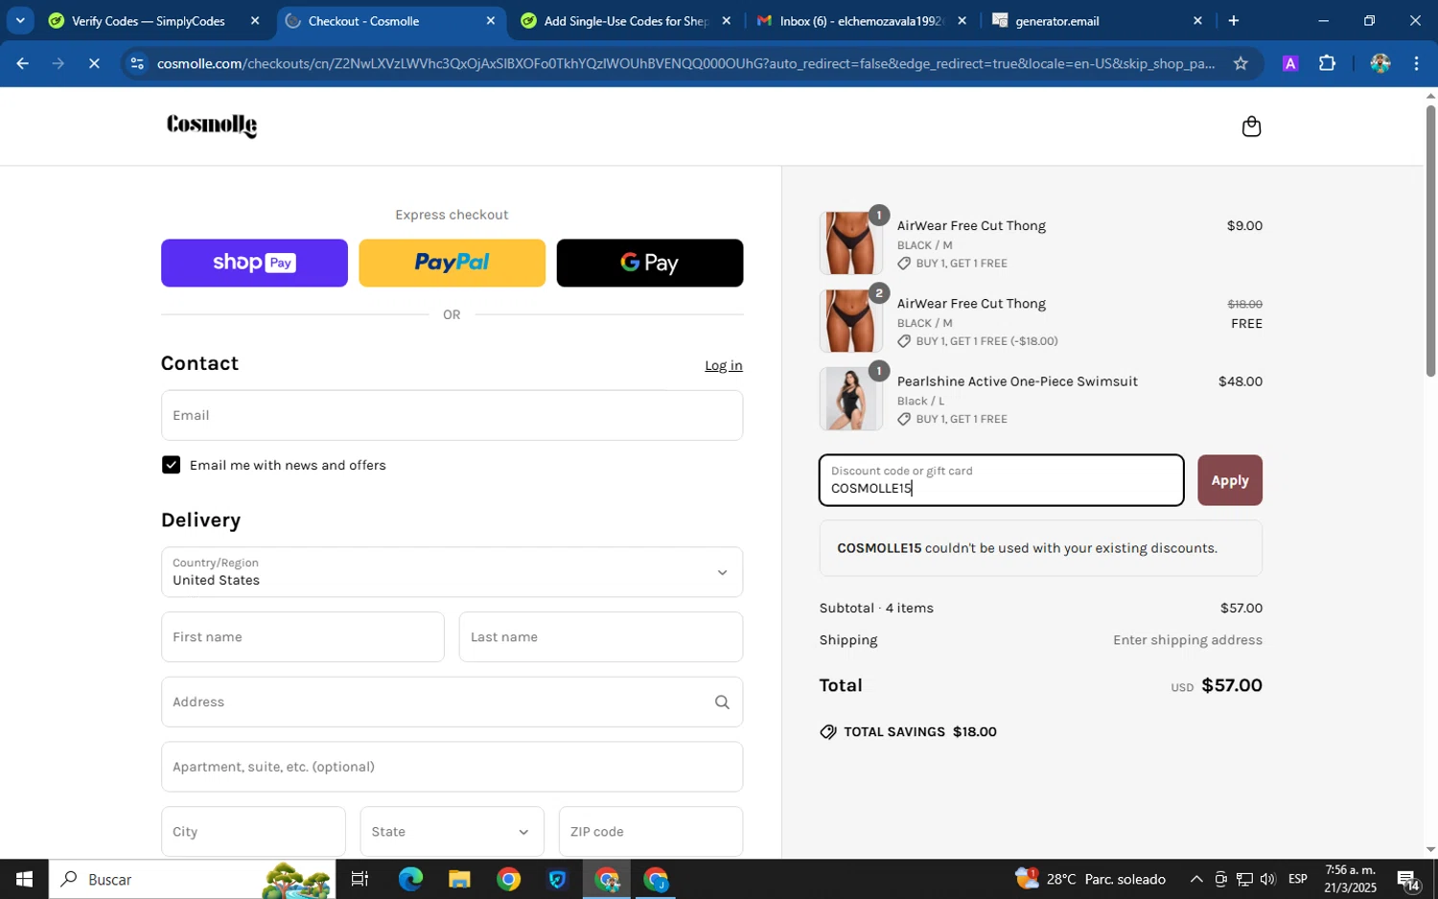Open a new browser tab

(1234, 20)
